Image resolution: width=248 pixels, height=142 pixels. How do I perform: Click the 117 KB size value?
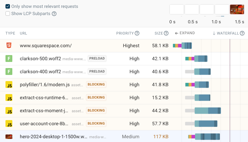[x=161, y=137]
